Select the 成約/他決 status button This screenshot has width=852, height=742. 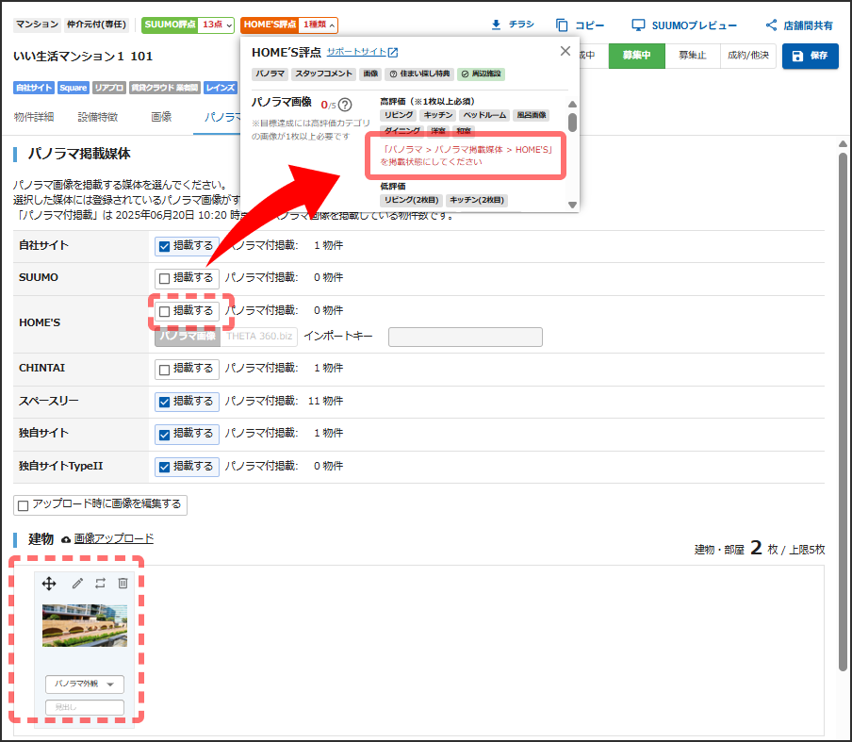748,56
